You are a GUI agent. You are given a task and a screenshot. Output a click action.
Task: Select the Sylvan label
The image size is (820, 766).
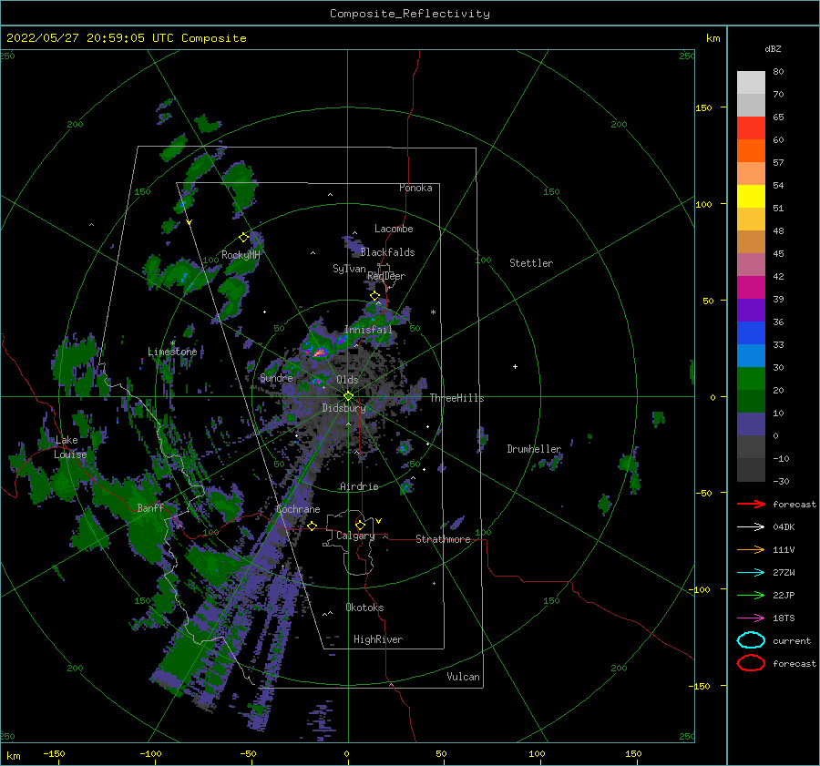(349, 269)
